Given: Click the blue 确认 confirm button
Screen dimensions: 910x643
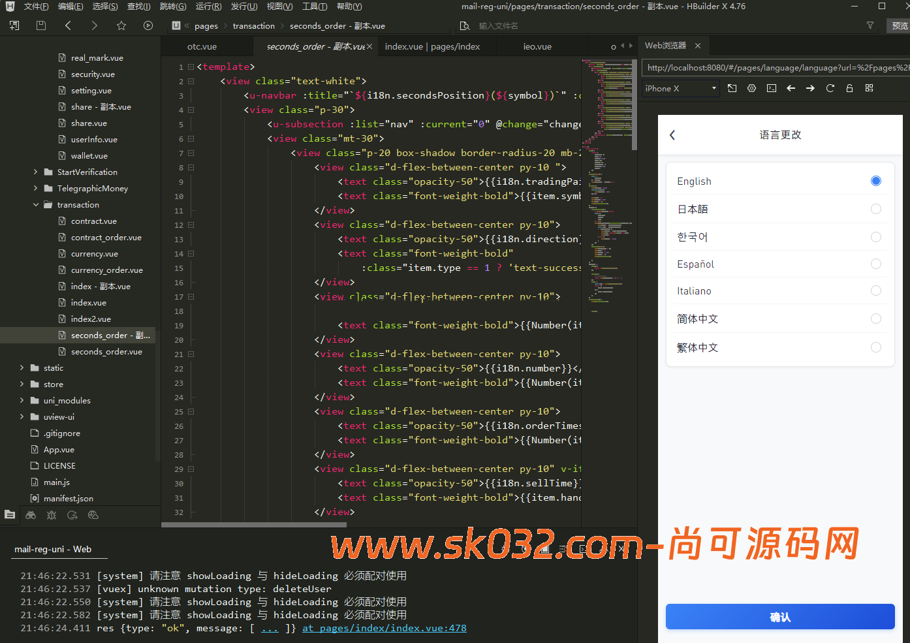Looking at the screenshot, I should pos(779,617).
